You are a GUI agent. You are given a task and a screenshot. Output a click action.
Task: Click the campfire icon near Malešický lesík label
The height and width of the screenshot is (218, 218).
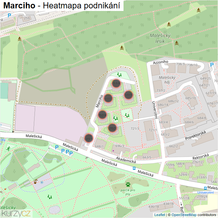[x=177, y=43]
